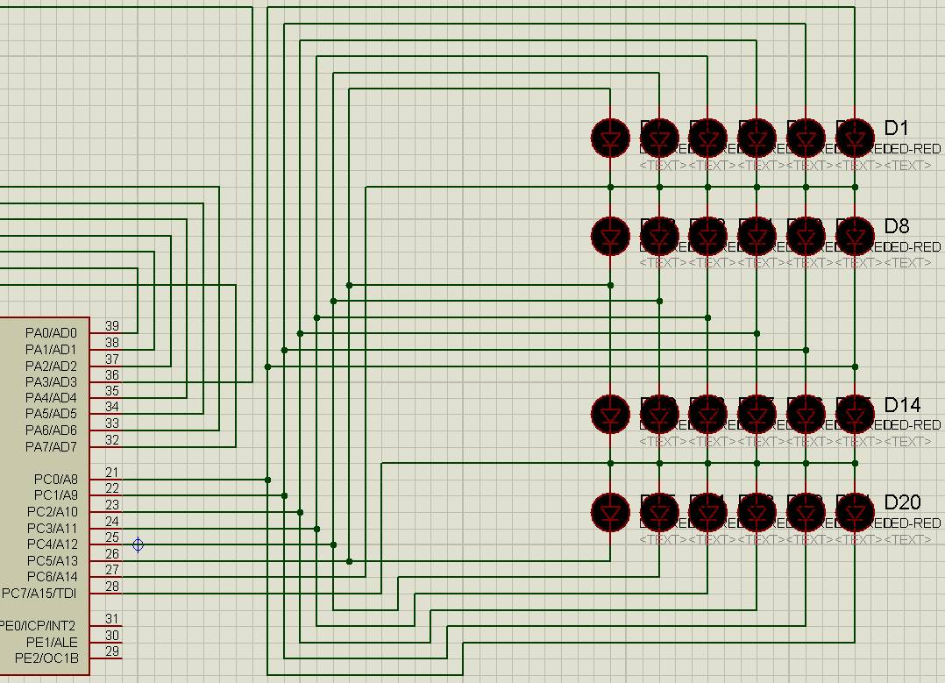Click the PC1/A9 pin label
Image resolution: width=945 pixels, height=683 pixels.
coord(56,494)
